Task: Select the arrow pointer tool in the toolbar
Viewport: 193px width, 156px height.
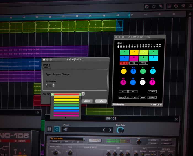Action: [x=161, y=6]
